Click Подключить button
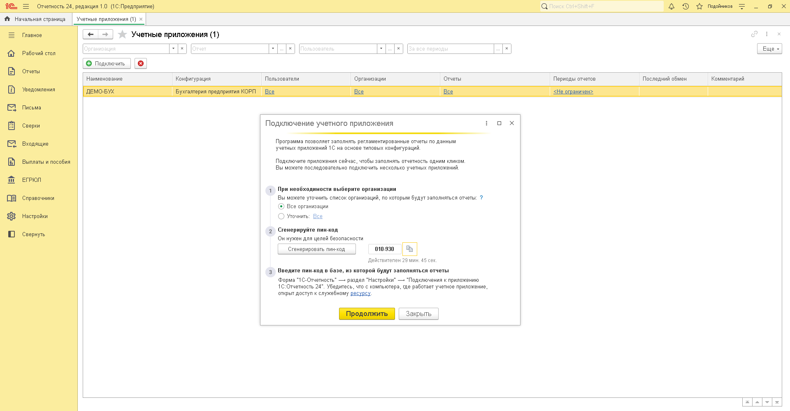 pos(107,63)
